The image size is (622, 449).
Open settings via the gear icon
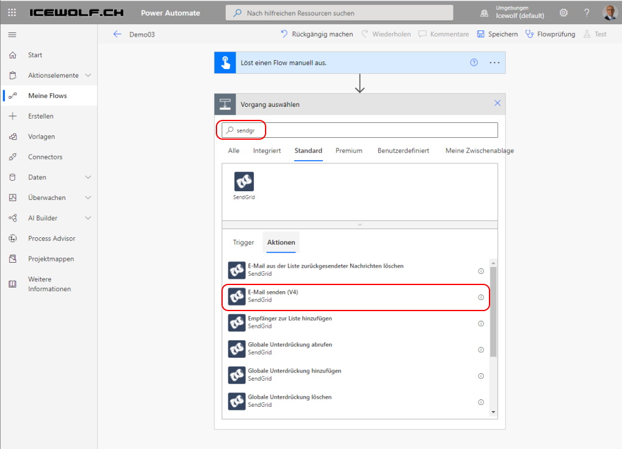pos(564,12)
